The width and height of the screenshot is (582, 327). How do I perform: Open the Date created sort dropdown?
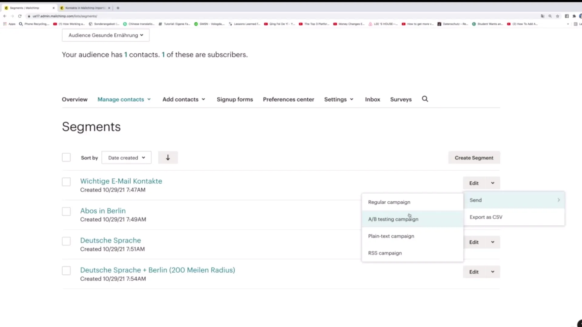pyautogui.click(x=126, y=158)
